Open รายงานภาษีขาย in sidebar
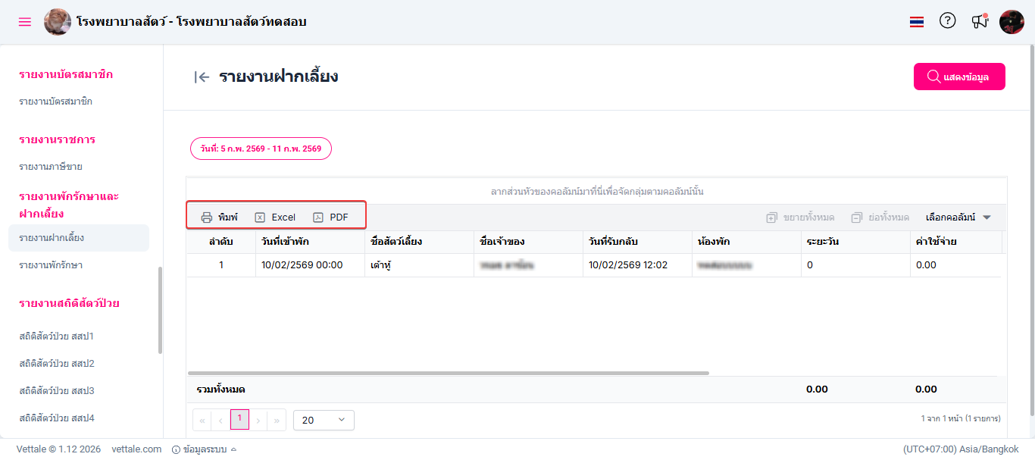The image size is (1035, 460). click(x=51, y=167)
